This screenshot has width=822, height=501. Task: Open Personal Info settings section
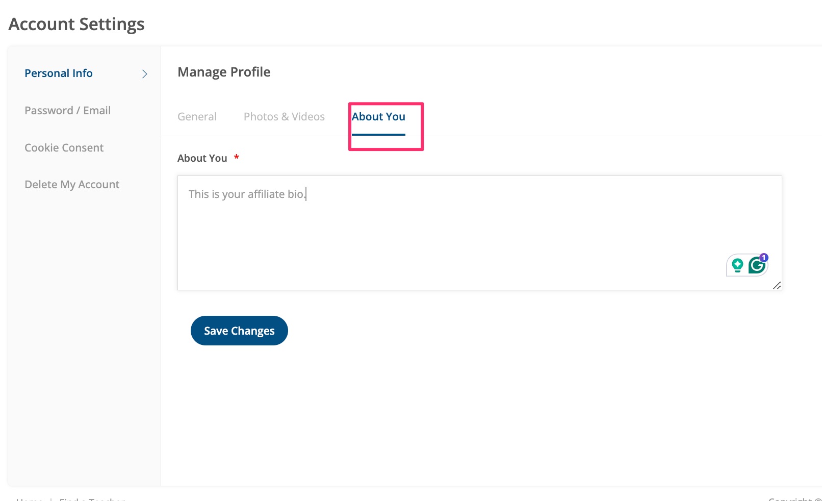[x=59, y=73]
